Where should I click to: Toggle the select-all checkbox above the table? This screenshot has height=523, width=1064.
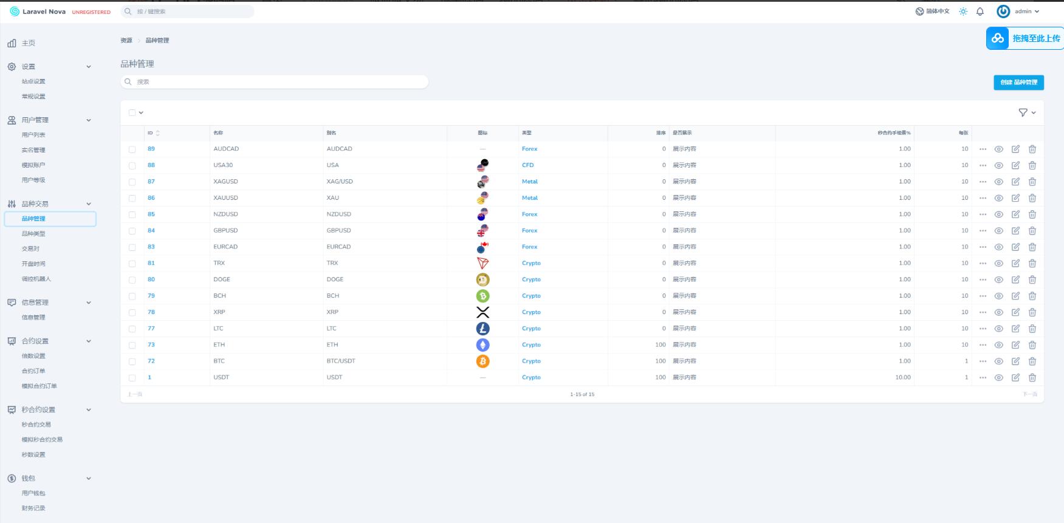[x=132, y=112]
